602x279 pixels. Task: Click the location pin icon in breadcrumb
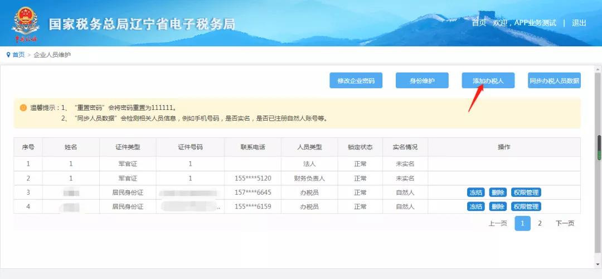[x=8, y=55]
